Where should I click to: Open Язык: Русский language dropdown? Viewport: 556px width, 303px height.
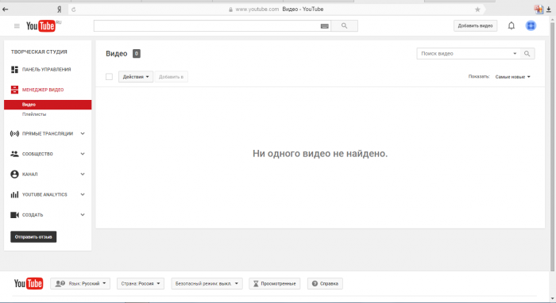[80, 283]
